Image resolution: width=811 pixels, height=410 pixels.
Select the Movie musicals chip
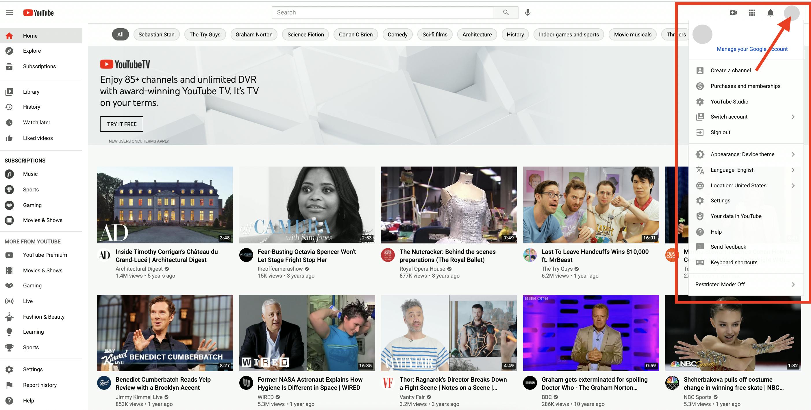[x=632, y=35]
